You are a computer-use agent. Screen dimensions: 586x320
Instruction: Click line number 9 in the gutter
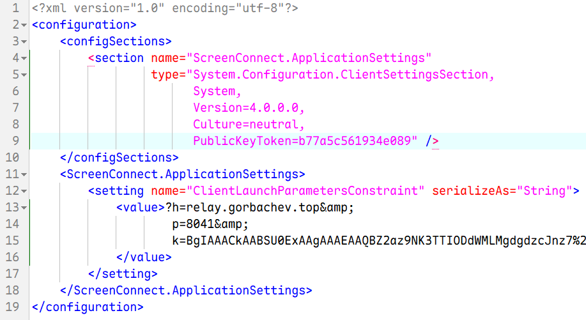(x=16, y=141)
